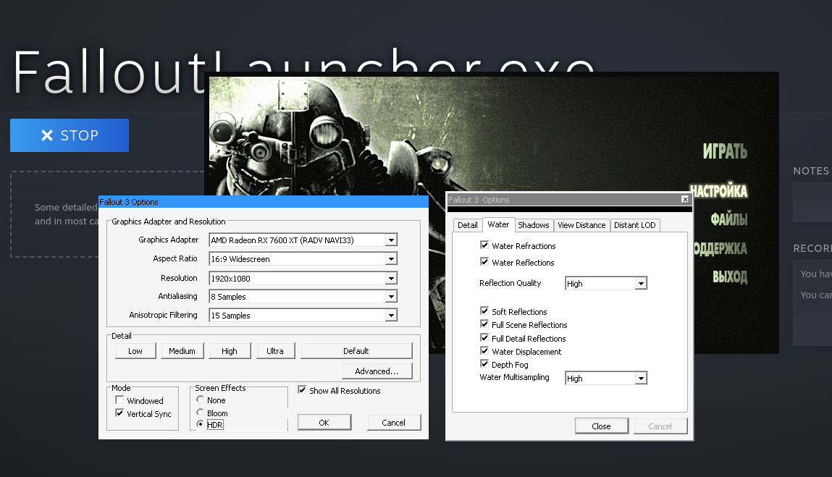Close the Fallout 3 Options advanced window

685,200
